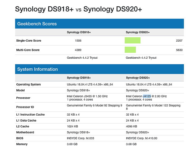Click the green Single-Core Score comparison bar
This screenshot has width=190, height=150.
(x=132, y=40)
